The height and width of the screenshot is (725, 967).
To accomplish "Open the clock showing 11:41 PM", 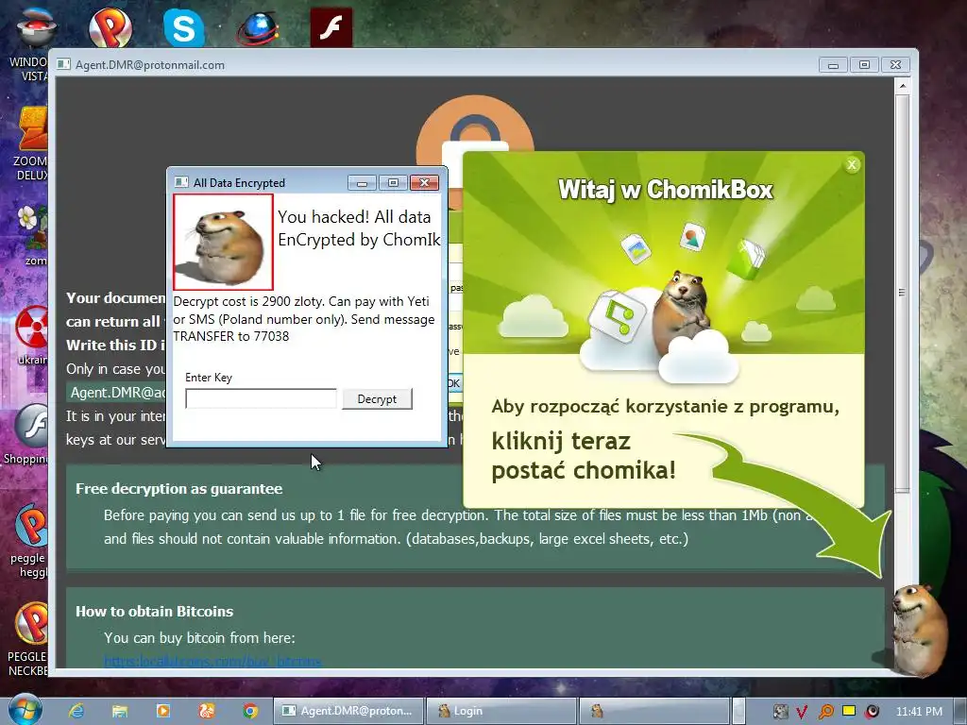I will point(919,712).
